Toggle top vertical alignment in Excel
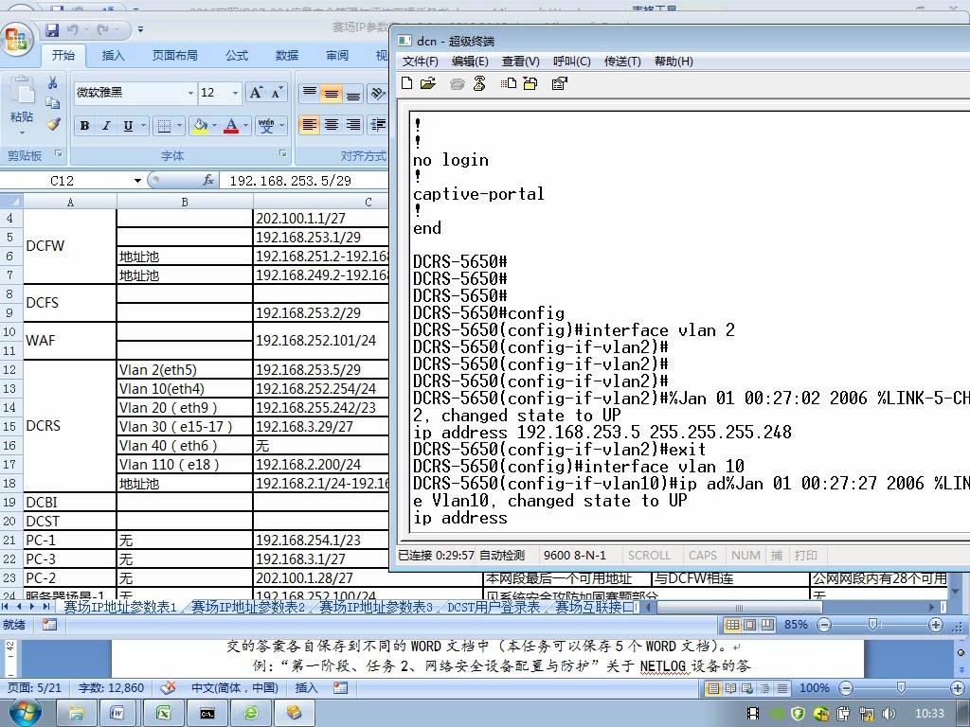 (x=310, y=94)
